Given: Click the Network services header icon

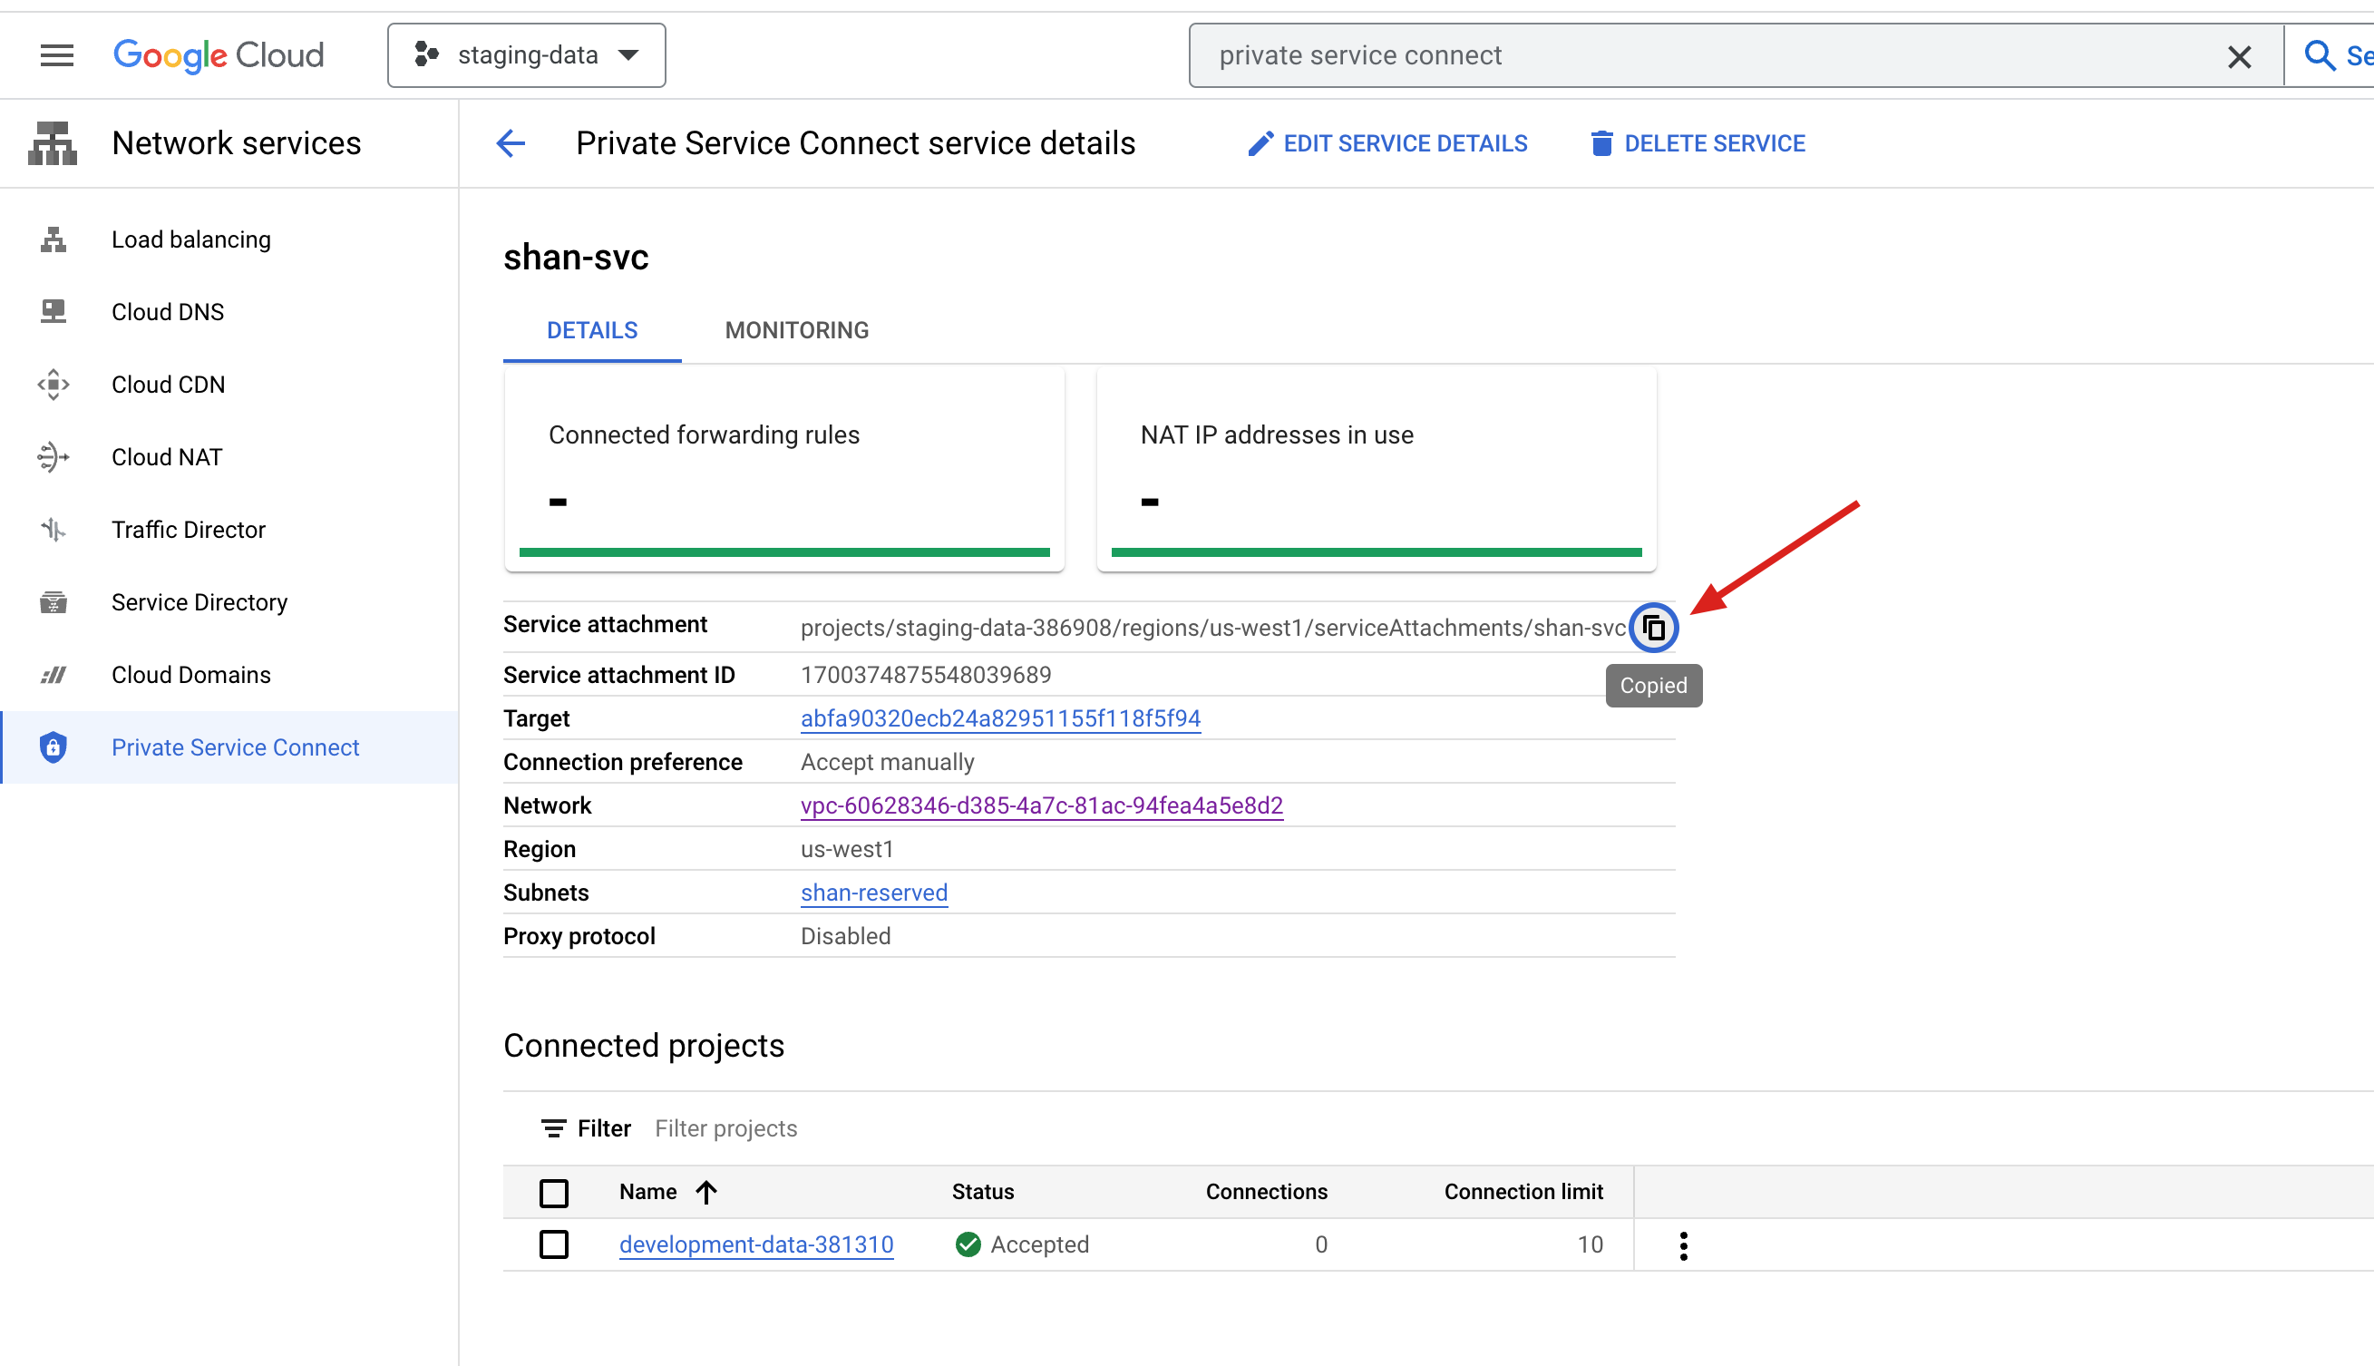Looking at the screenshot, I should tap(53, 143).
